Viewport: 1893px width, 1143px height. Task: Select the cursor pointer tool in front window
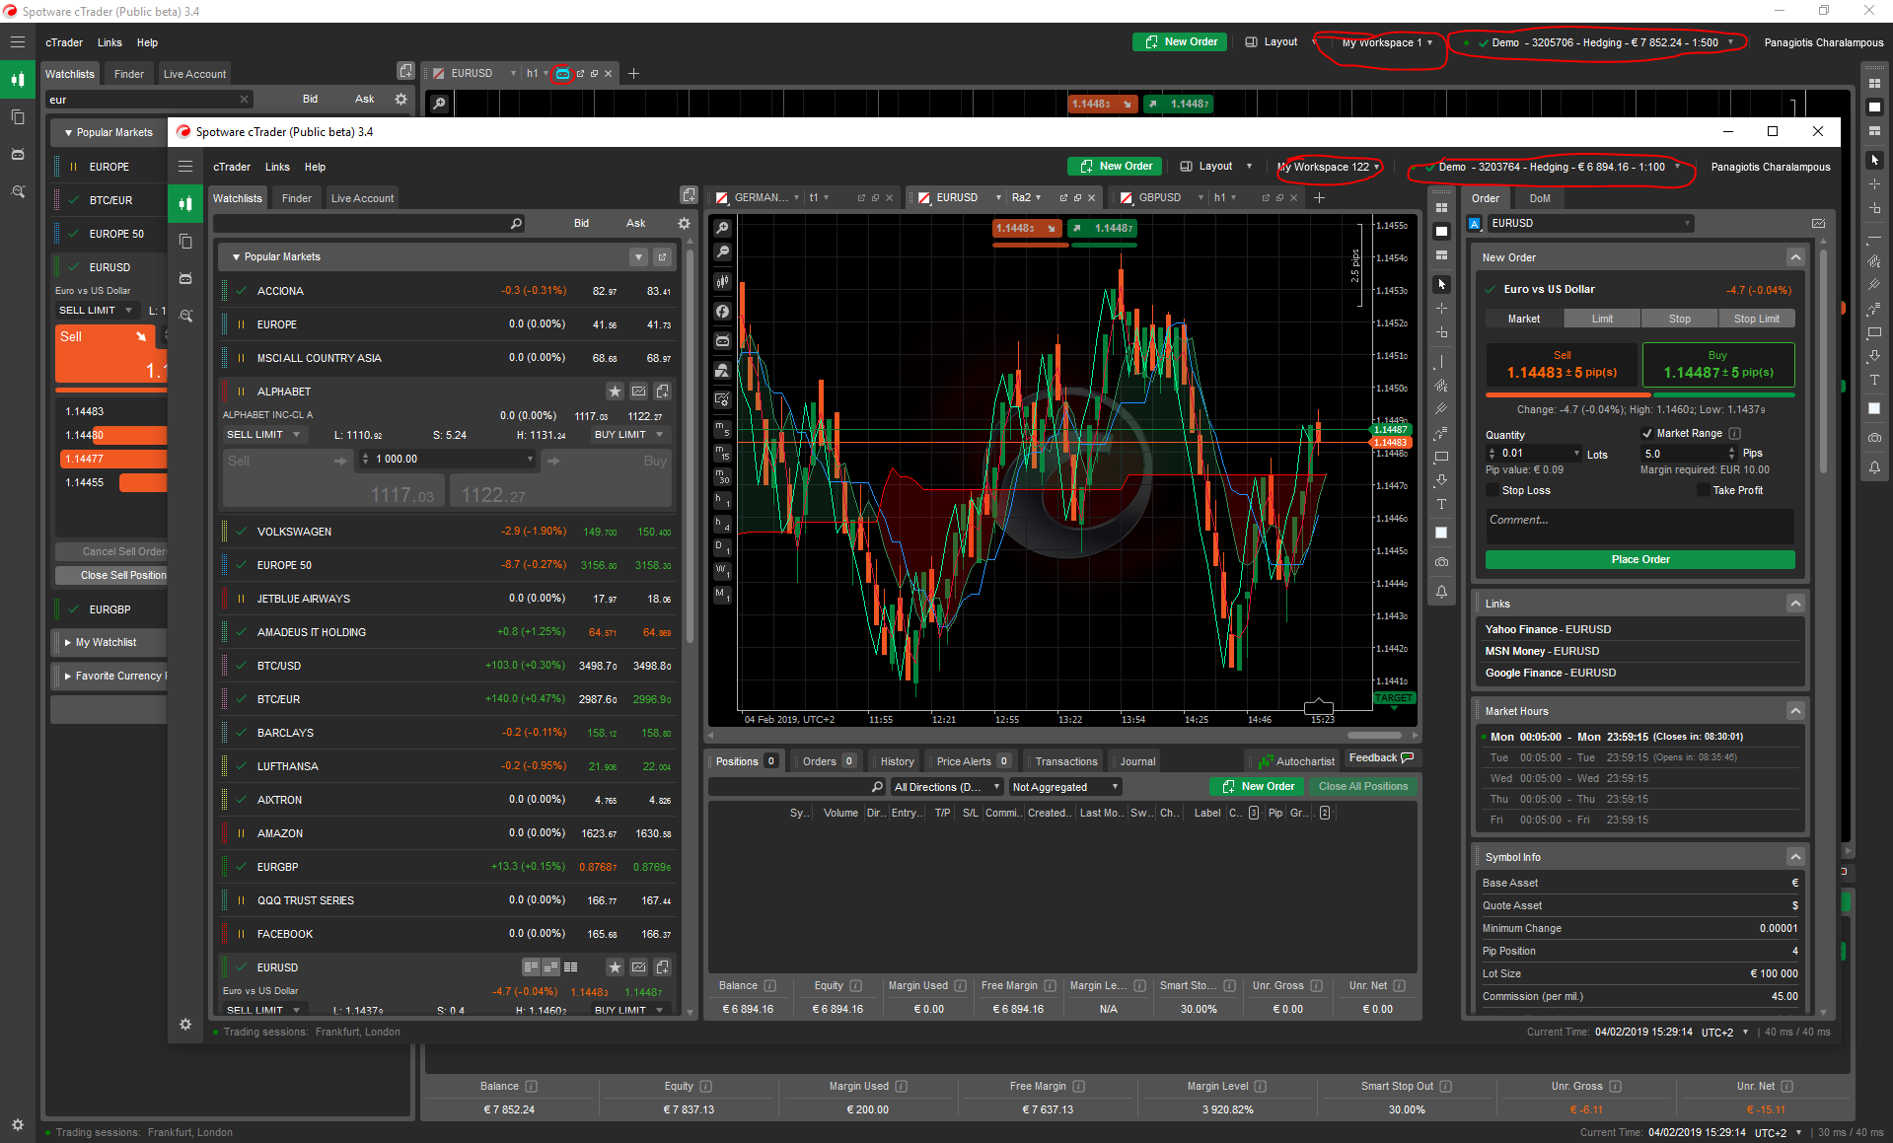pos(1441,284)
